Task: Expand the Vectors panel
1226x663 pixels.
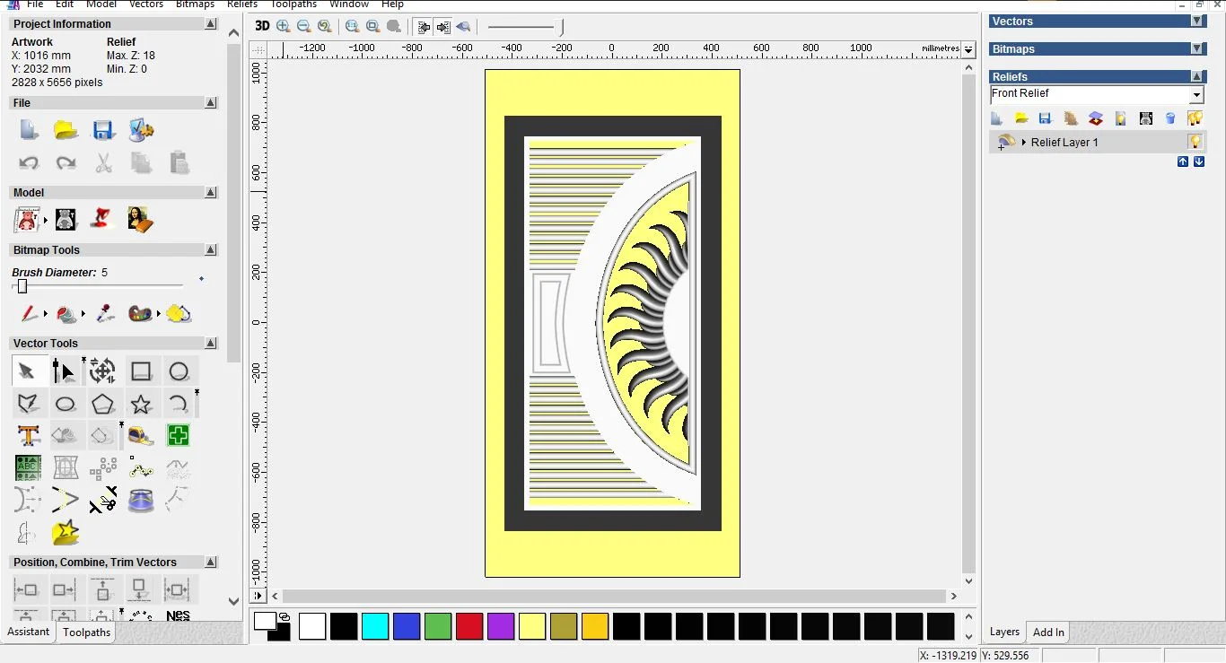Action: 1197,22
